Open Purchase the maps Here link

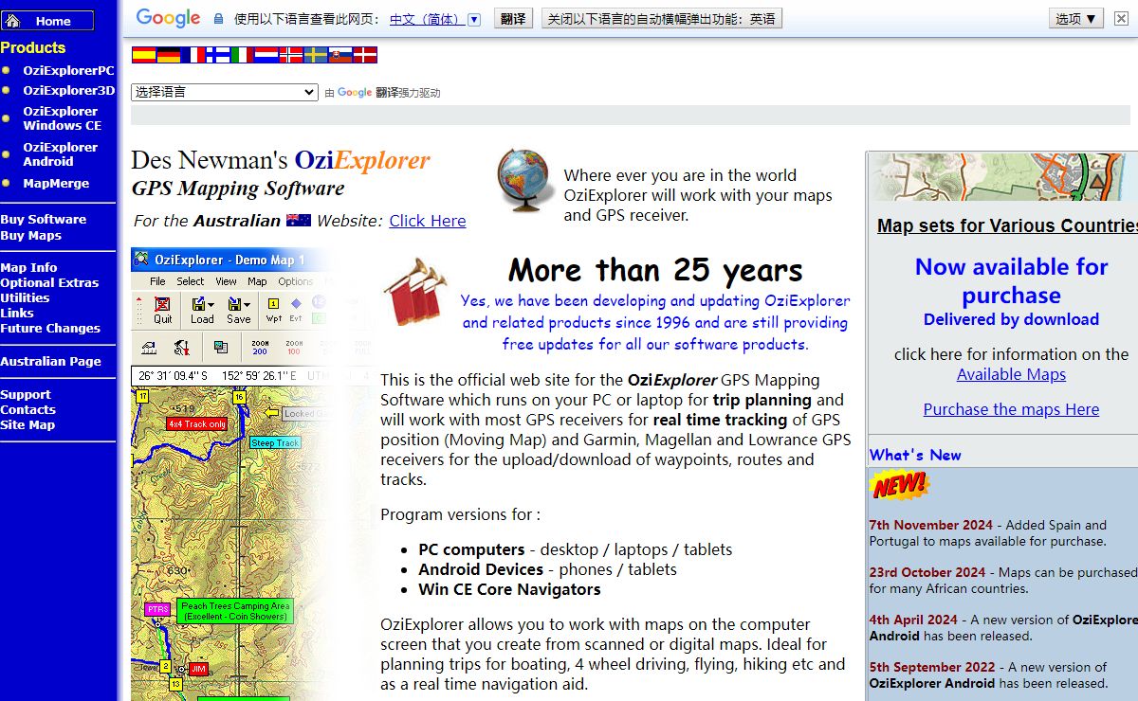coord(1011,409)
